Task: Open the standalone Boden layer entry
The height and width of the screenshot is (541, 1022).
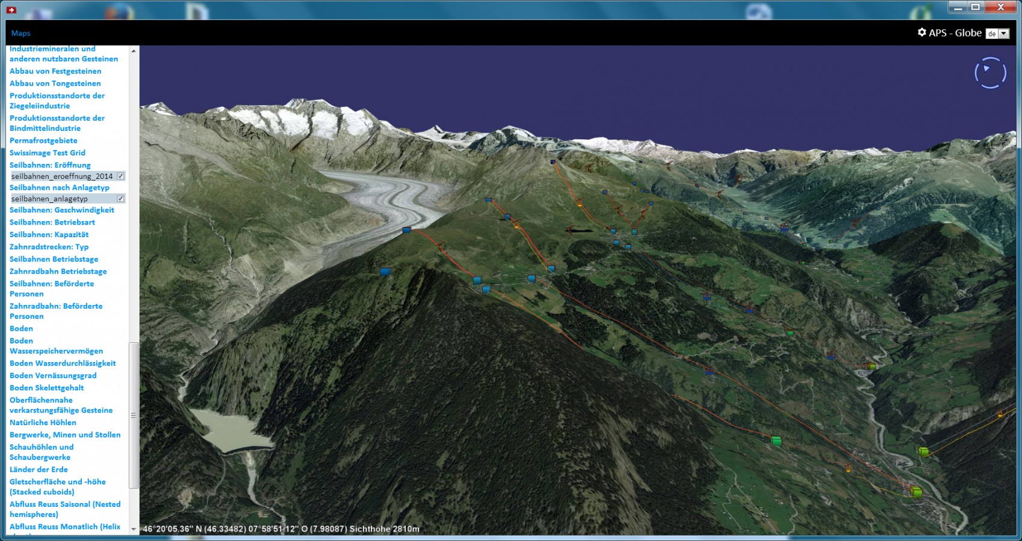Action: click(21, 328)
